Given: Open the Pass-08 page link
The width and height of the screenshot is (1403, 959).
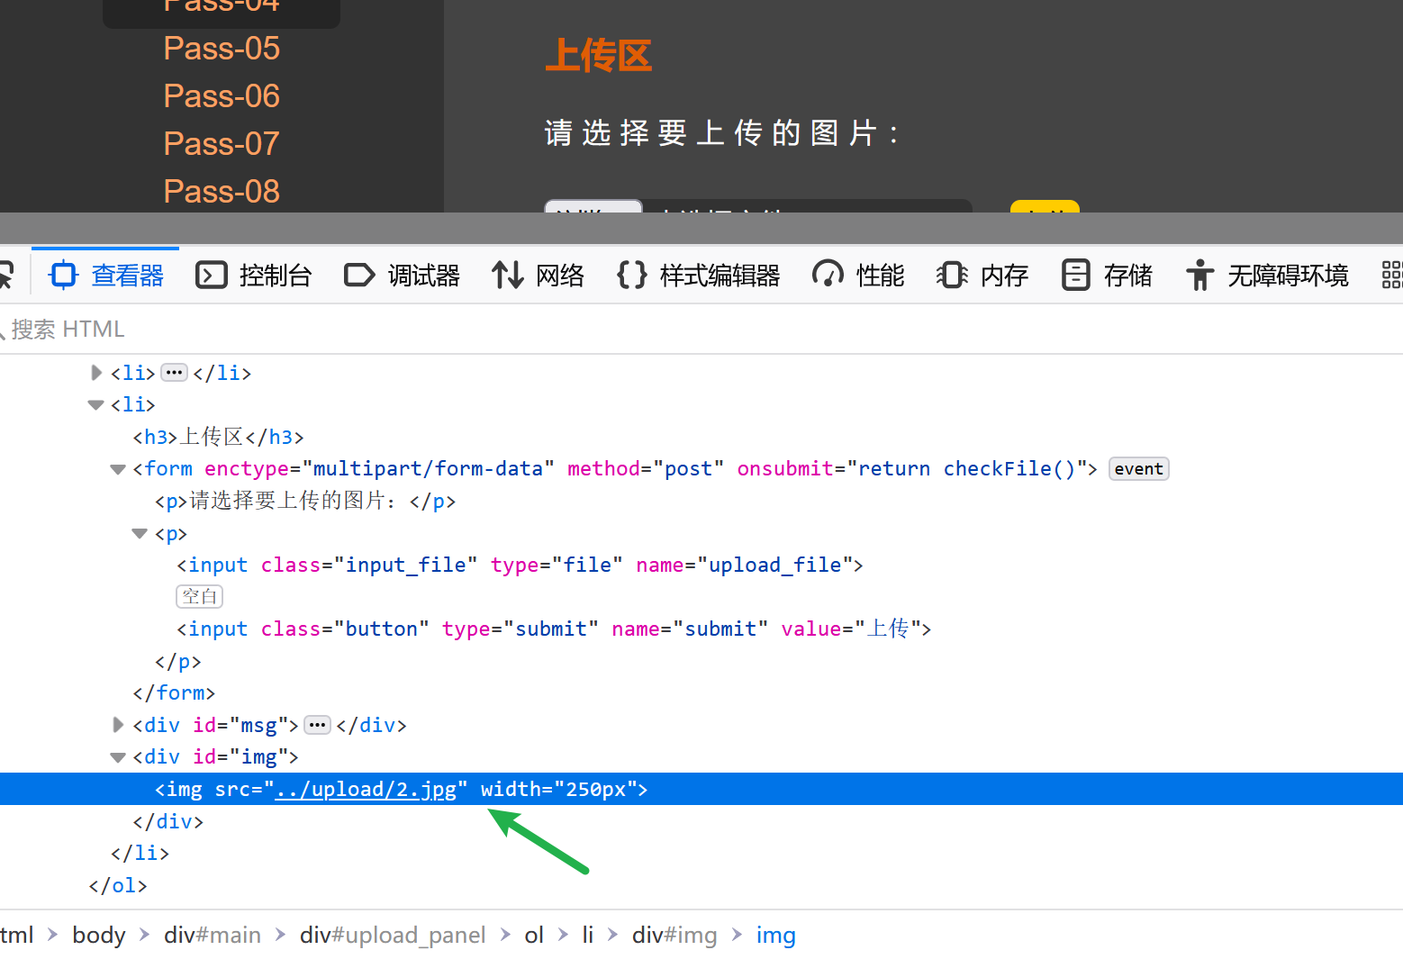Looking at the screenshot, I should tap(222, 192).
